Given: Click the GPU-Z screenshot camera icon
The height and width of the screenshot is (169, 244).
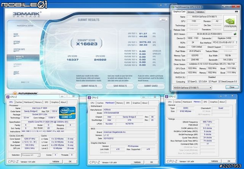Looking at the screenshot, I should (x=236, y=12).
